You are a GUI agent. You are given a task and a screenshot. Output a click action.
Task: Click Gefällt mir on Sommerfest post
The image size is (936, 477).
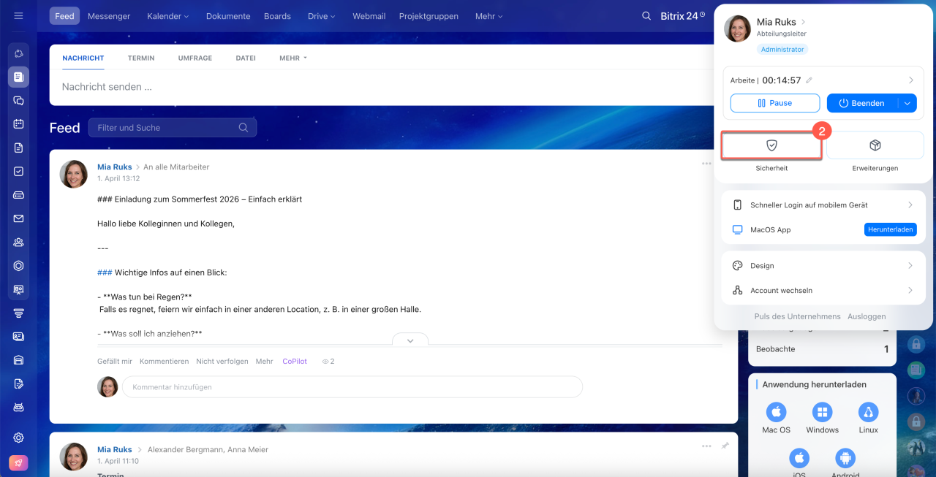115,361
